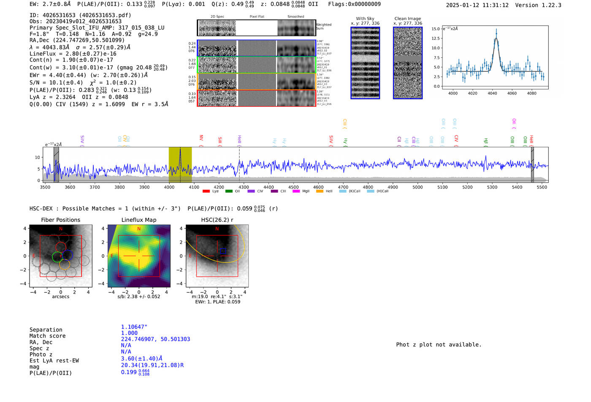The height and width of the screenshot is (402, 591).
Task: Select the green-bordered 2D spectrum fiber row
Action: [256, 65]
